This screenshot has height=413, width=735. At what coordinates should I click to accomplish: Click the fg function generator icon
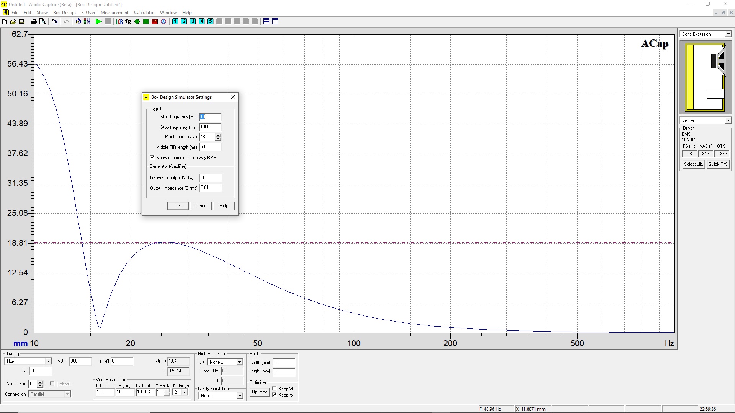click(128, 22)
